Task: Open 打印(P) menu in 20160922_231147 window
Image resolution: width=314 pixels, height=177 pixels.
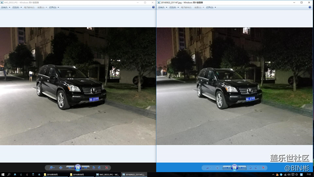Action: click(174, 7)
